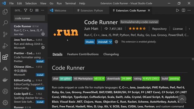This screenshot has width=194, height=109.
Task: Install the Prettier extension
Action: pyautogui.click(x=40, y=61)
